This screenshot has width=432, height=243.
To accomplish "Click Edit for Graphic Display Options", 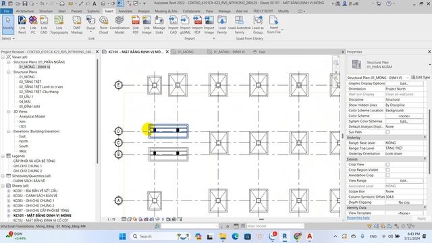I will point(404,84).
